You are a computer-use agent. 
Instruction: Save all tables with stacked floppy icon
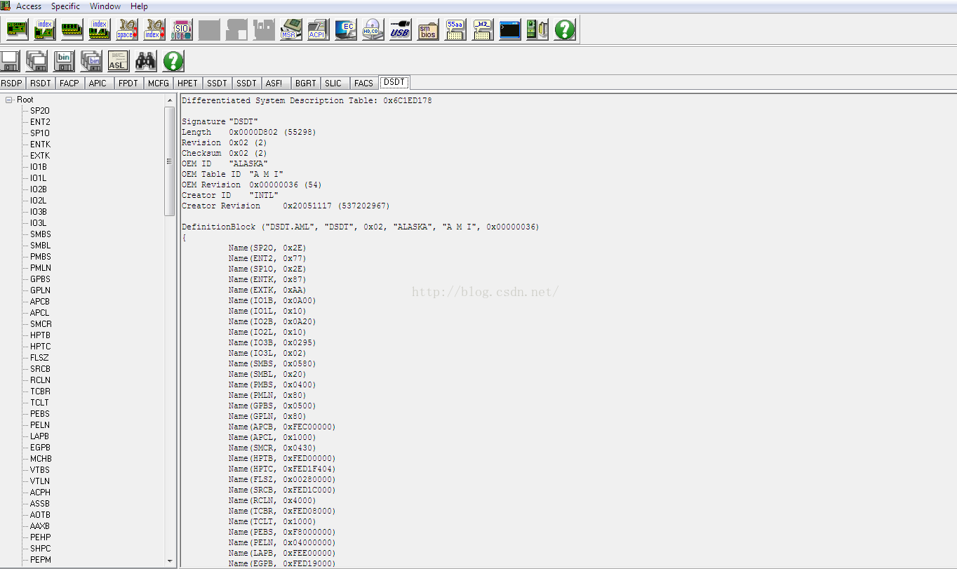click(x=36, y=61)
